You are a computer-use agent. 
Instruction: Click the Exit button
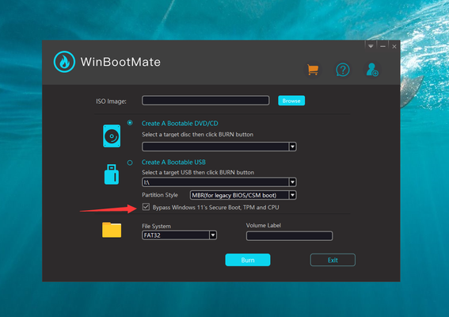pyautogui.click(x=333, y=260)
